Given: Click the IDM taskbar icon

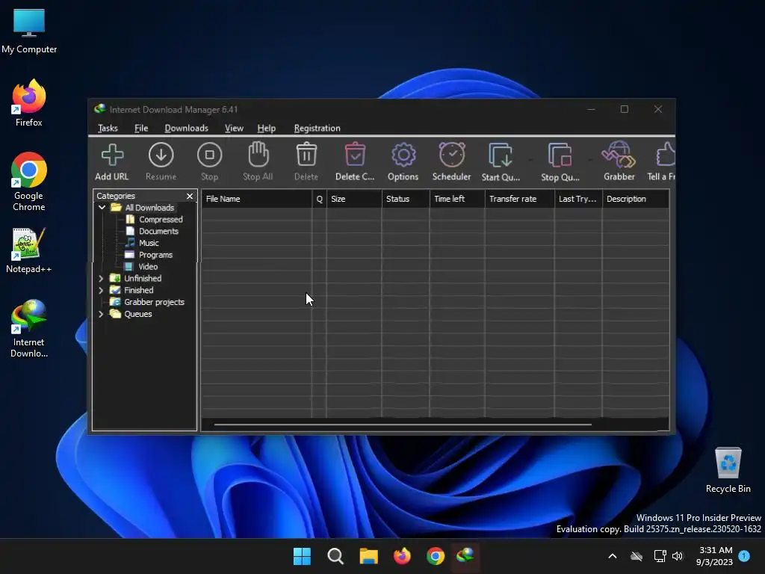Looking at the screenshot, I should 465,556.
